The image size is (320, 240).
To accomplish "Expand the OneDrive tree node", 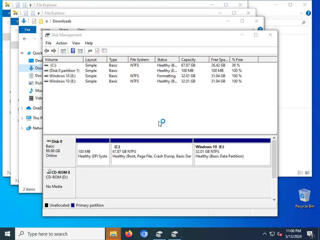I will click(x=22, y=108).
